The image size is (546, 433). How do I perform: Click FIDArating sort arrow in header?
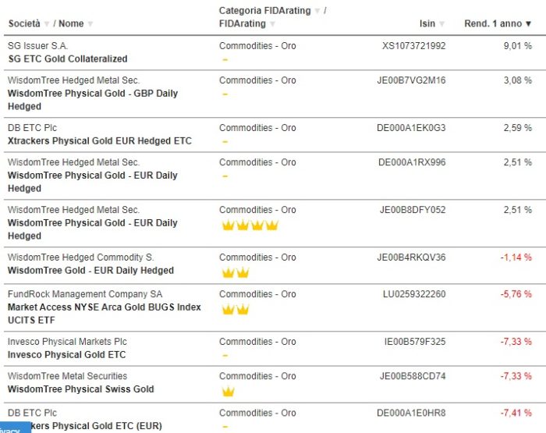coord(273,24)
